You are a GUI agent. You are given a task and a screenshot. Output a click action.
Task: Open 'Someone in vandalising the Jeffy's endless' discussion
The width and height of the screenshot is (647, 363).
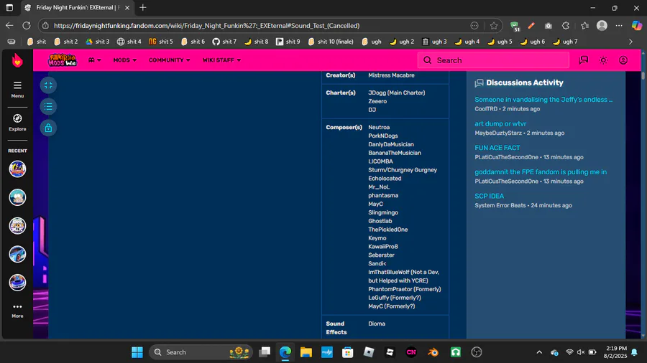coord(543,100)
